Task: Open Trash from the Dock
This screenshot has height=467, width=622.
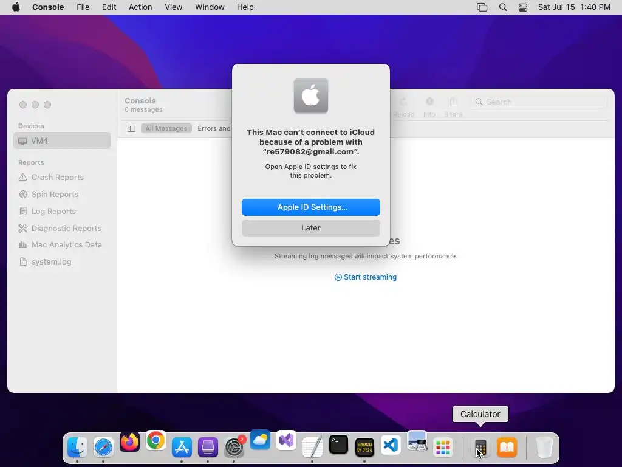Action: 544,448
